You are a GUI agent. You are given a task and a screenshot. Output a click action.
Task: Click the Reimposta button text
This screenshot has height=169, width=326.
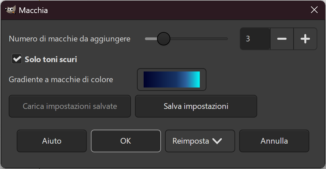coord(191,141)
